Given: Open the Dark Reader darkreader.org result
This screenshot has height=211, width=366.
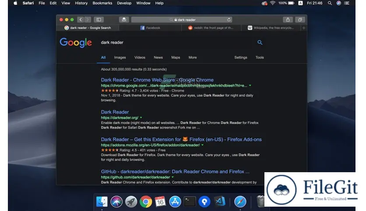Looking at the screenshot, I should pos(115,112).
